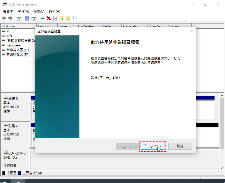Click the 取消 button in the wizard

pos(180,146)
